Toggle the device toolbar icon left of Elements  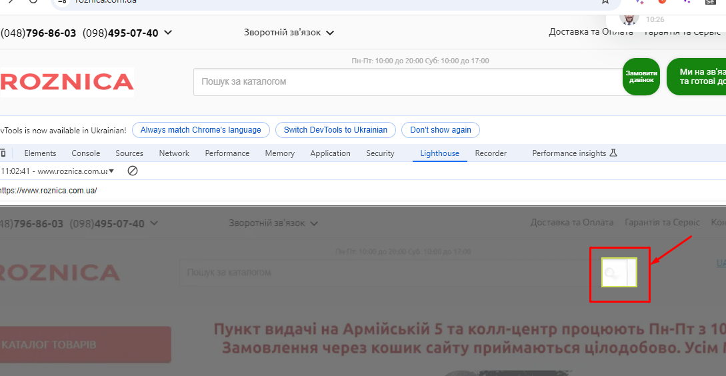(x=3, y=153)
